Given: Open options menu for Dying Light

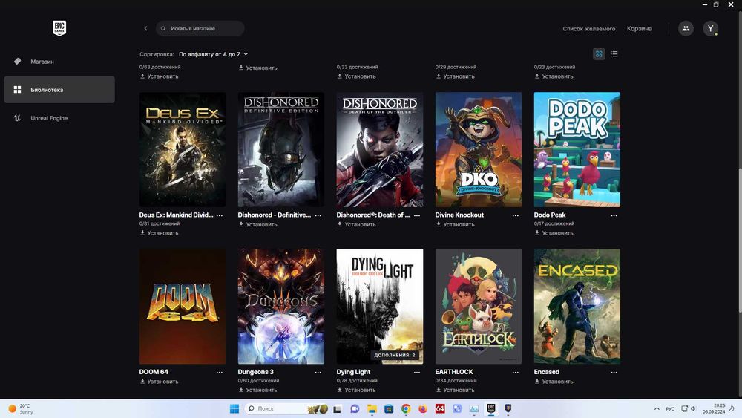Looking at the screenshot, I should [x=417, y=372].
